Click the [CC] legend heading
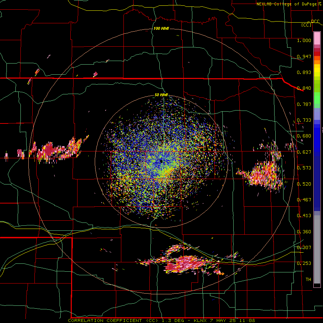323x323 pixels. coord(306,25)
